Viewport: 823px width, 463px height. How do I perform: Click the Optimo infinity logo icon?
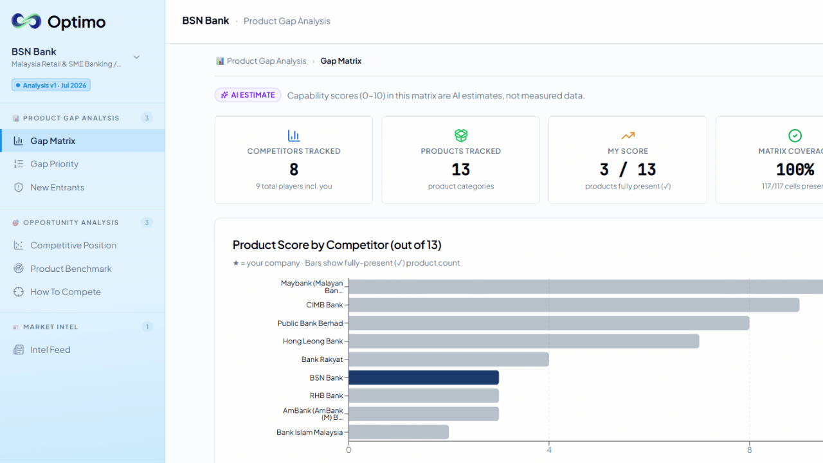click(x=26, y=21)
